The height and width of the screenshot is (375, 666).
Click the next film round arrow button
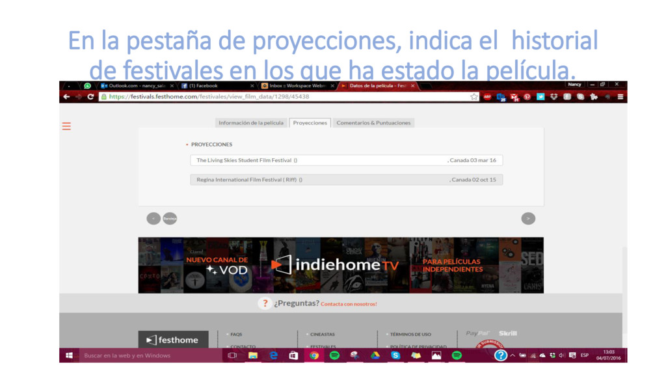point(528,219)
